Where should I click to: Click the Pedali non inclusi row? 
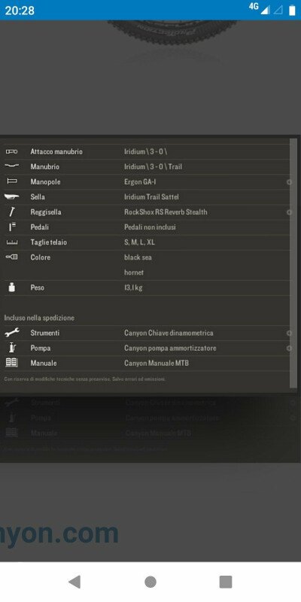tap(146, 227)
